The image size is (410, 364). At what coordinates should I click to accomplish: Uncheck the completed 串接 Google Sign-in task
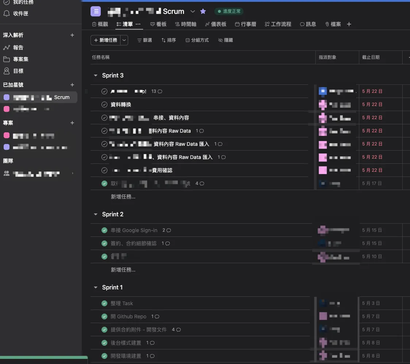(104, 230)
